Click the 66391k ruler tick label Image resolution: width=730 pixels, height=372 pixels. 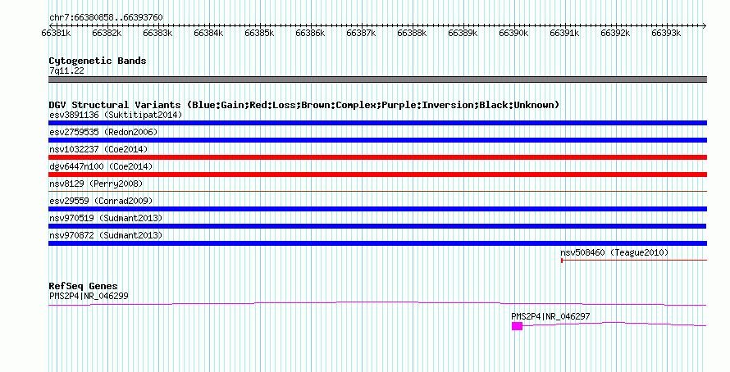point(564,34)
